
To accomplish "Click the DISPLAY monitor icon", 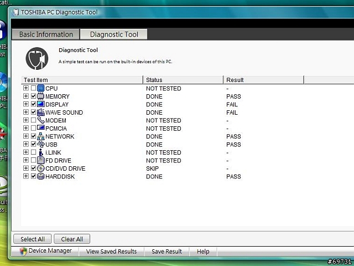I will [40, 104].
